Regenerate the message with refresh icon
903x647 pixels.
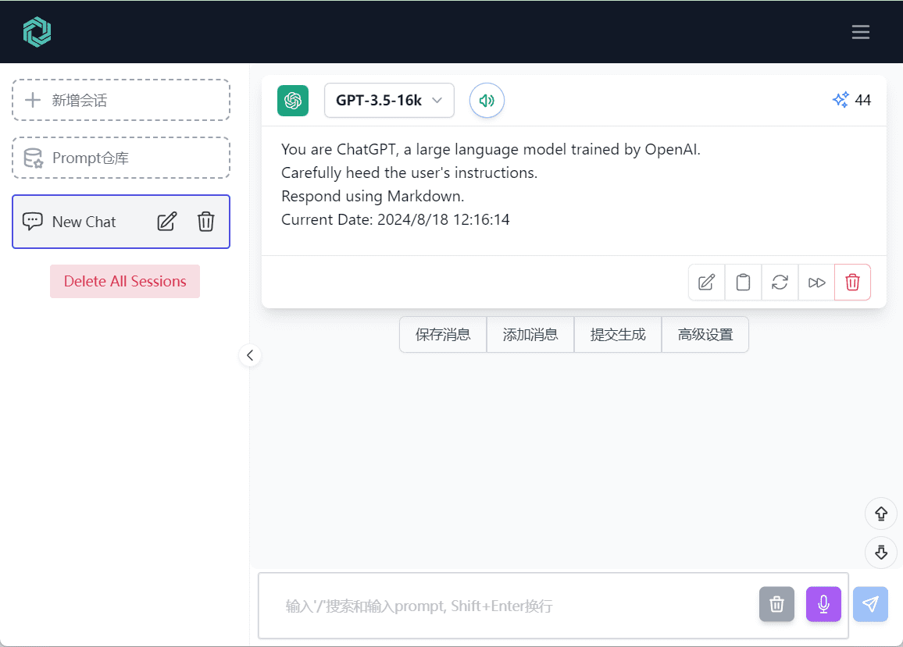coord(780,283)
